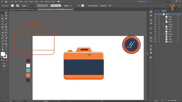Screen dimensions: 182x102
Task: Select the Direct Selection tool
Action: click(6, 13)
